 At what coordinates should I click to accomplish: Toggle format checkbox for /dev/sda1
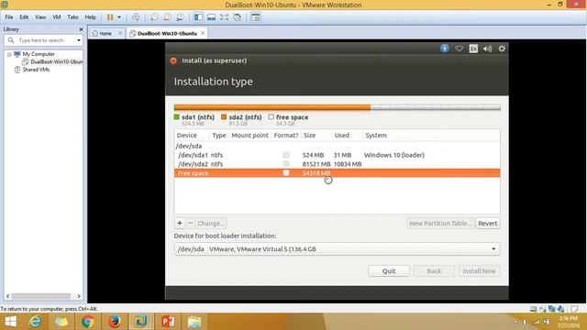286,155
